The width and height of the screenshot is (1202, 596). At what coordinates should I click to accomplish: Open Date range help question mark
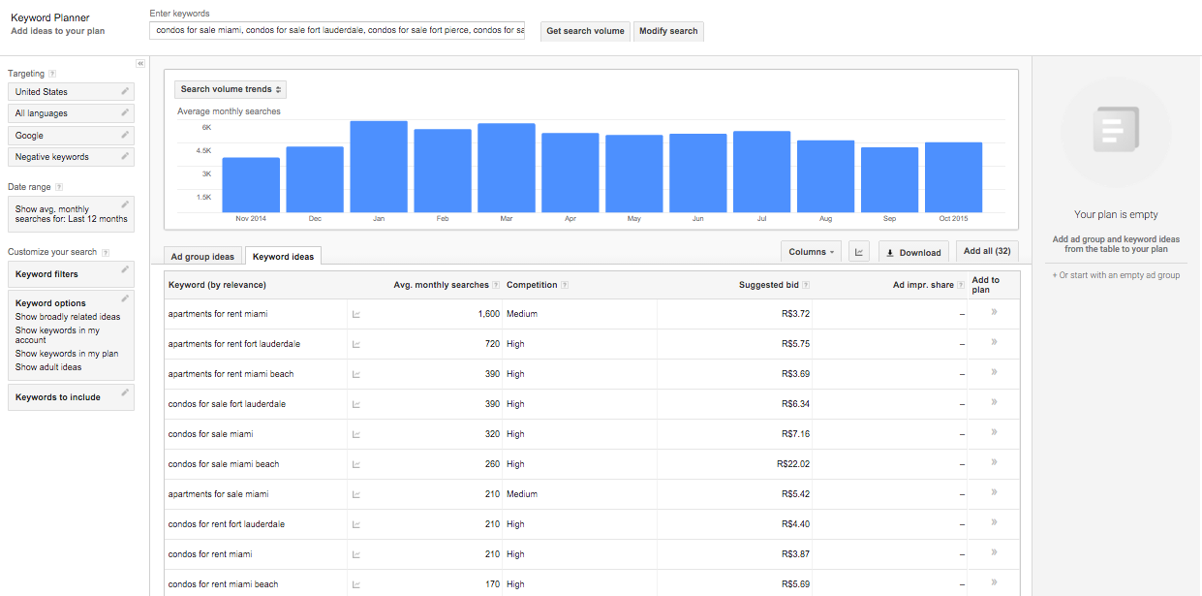(59, 187)
